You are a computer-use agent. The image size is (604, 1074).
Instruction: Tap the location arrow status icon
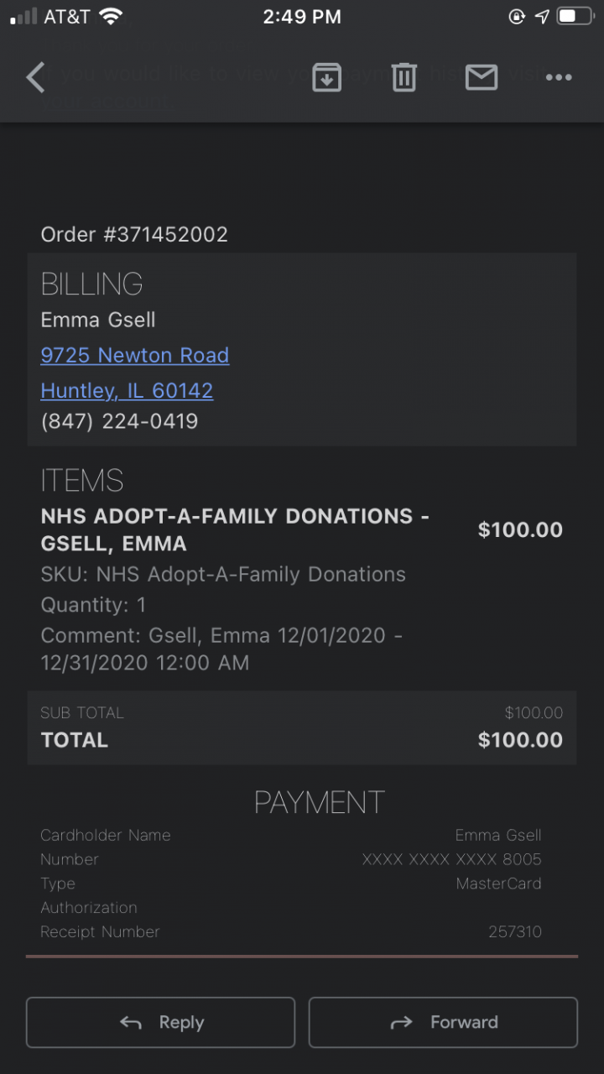[542, 16]
